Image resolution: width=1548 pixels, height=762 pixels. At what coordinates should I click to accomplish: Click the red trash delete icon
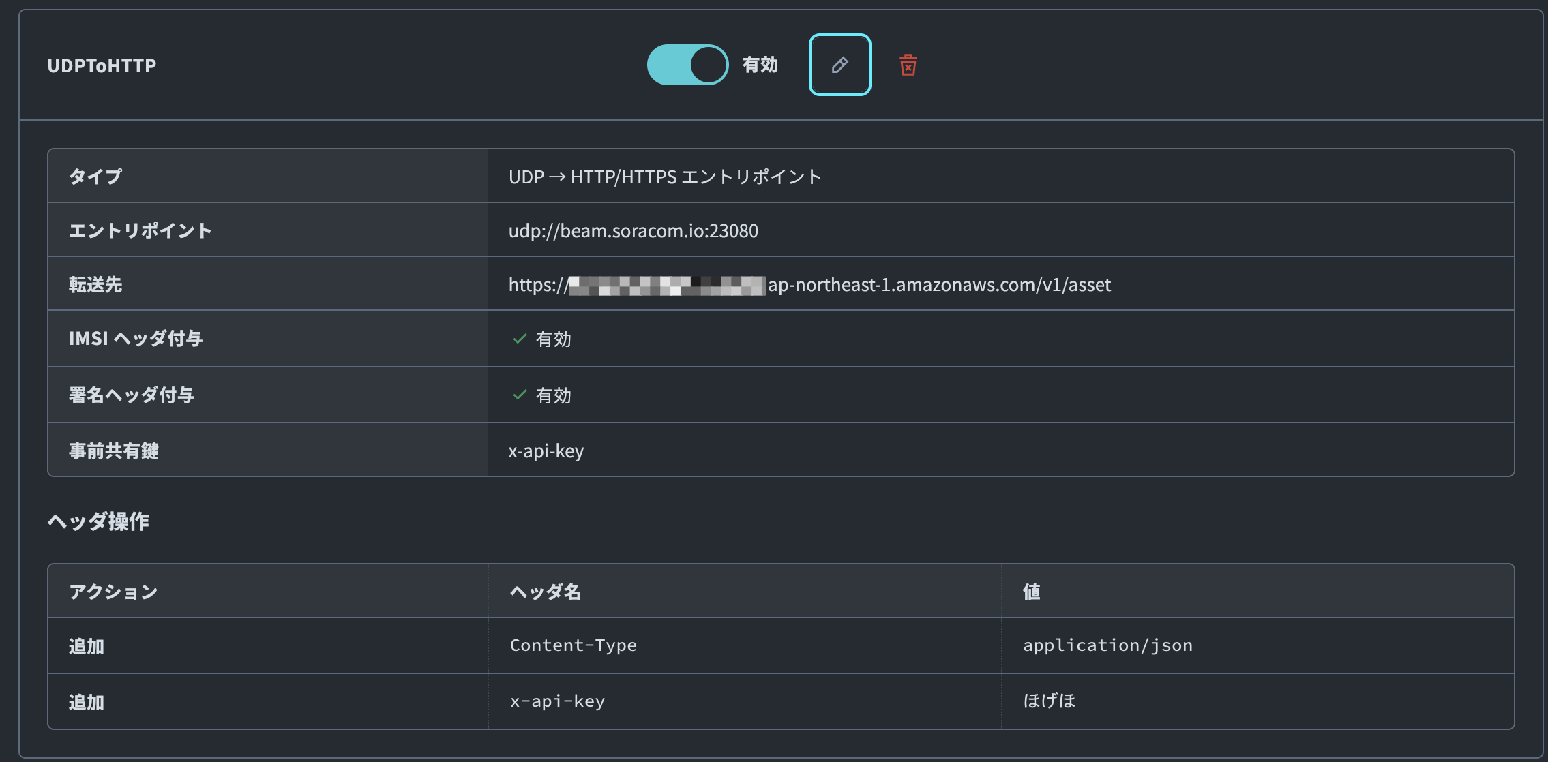pyautogui.click(x=908, y=65)
